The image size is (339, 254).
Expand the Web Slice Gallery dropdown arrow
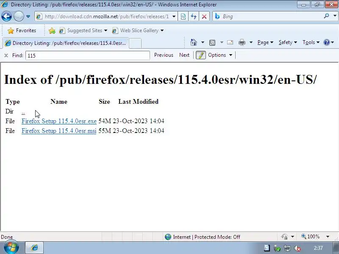(162, 30)
